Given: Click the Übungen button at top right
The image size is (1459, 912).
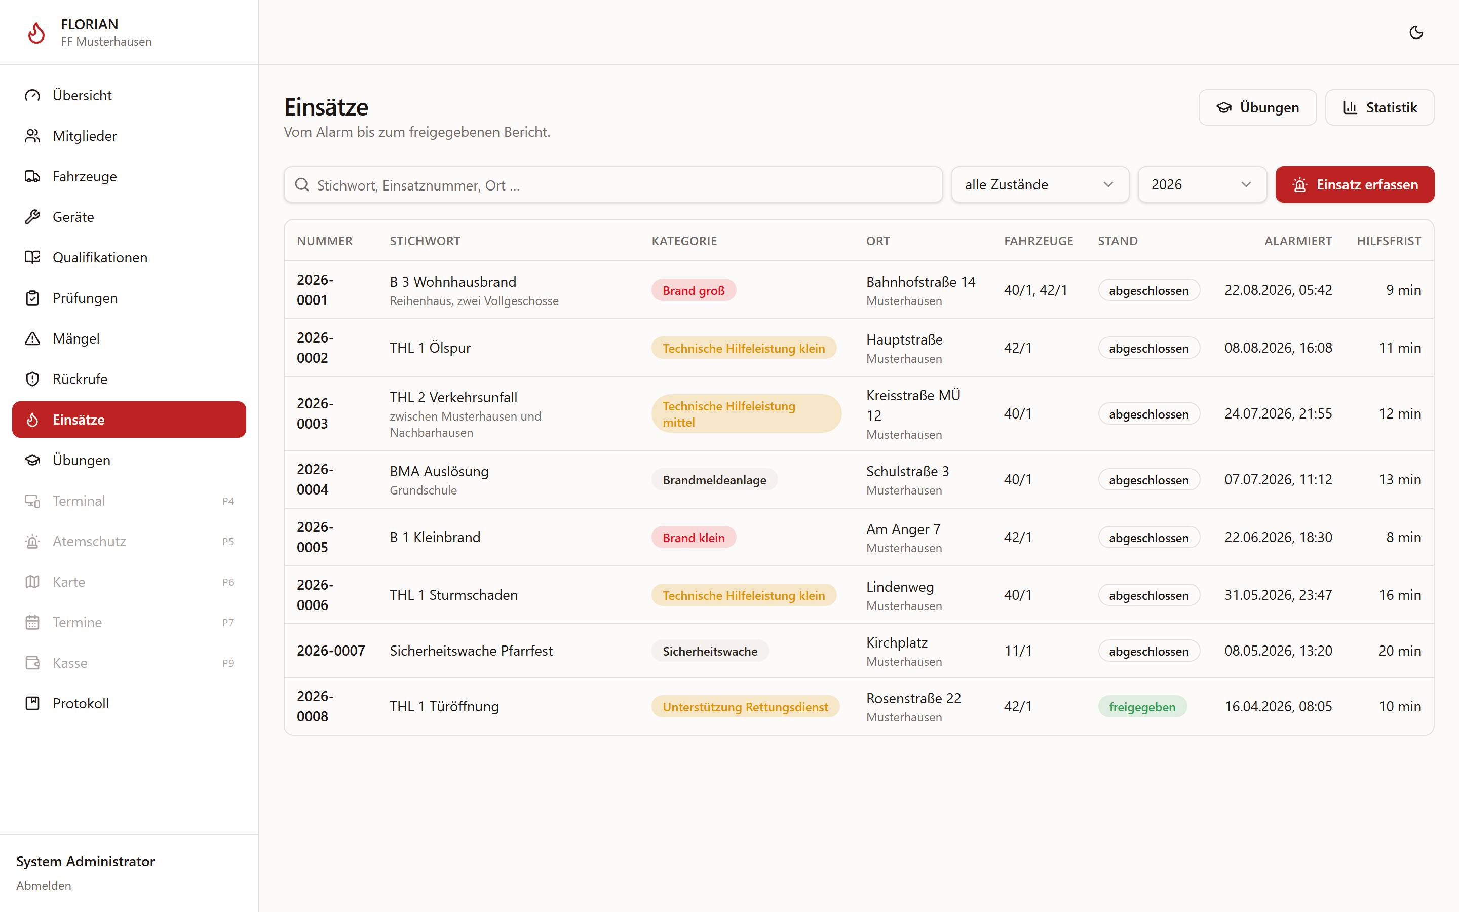Looking at the screenshot, I should point(1258,107).
